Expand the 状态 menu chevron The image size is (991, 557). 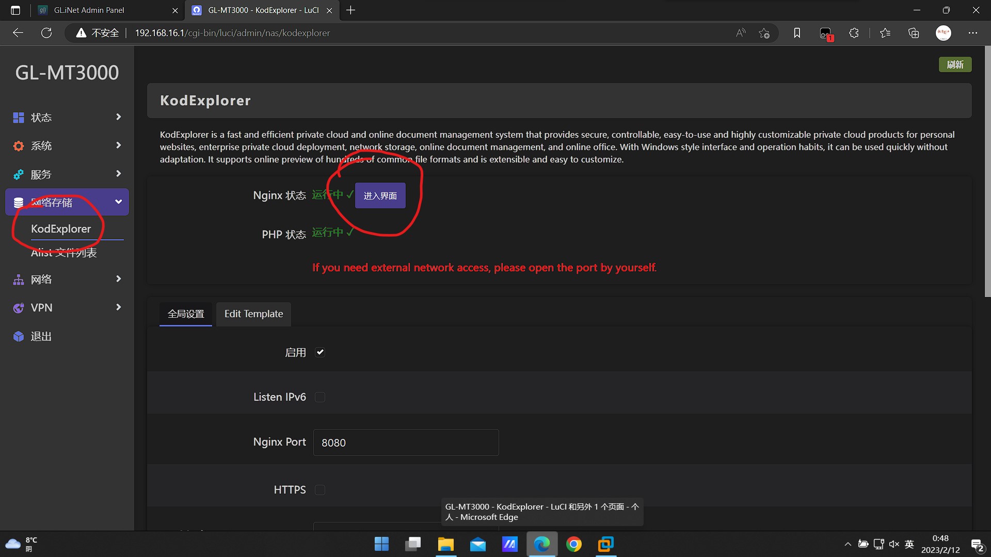pyautogui.click(x=118, y=117)
